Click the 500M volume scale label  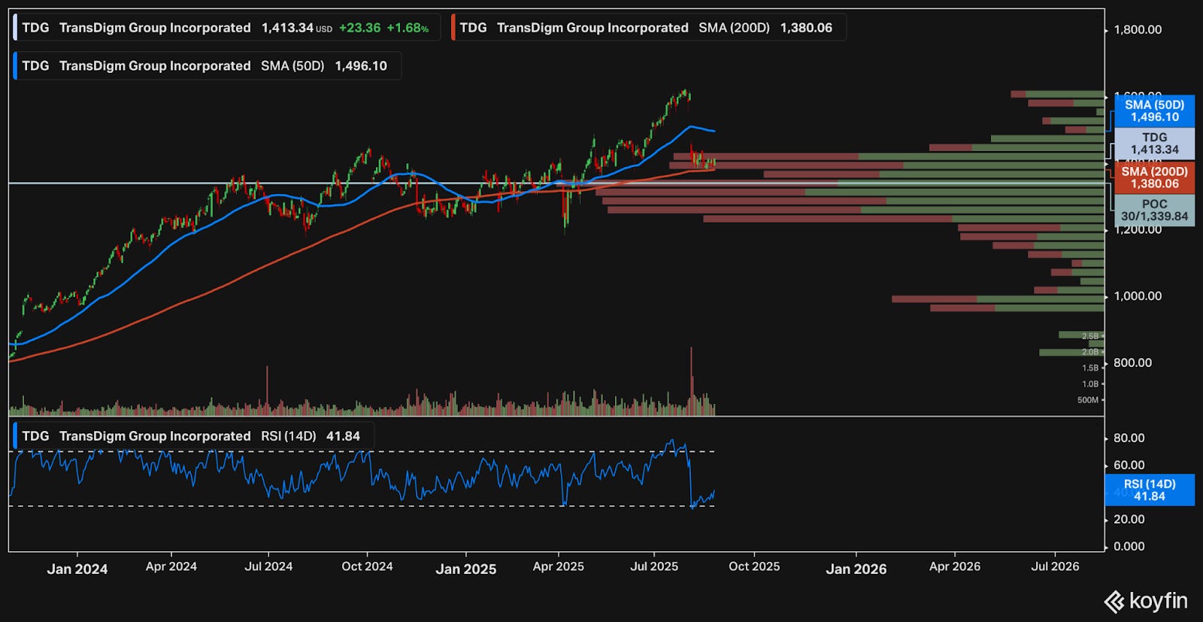[x=1088, y=400]
